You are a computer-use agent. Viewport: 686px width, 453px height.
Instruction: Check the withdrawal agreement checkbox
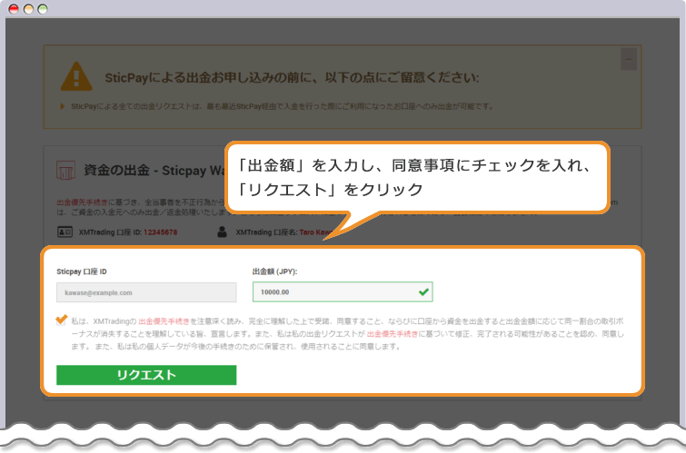tap(61, 320)
